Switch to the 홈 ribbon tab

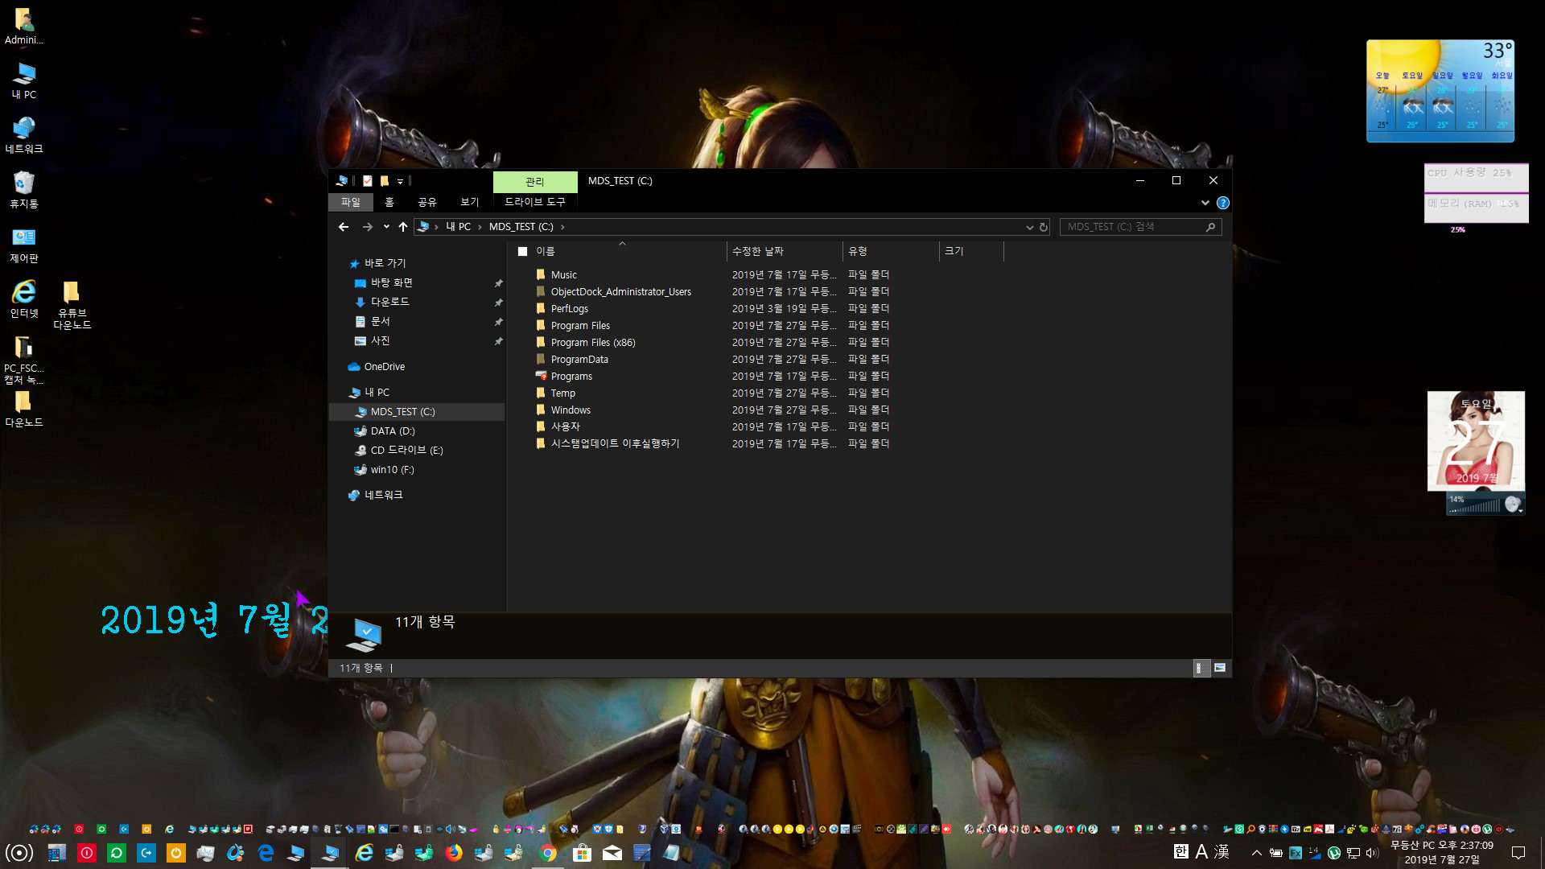pos(389,202)
